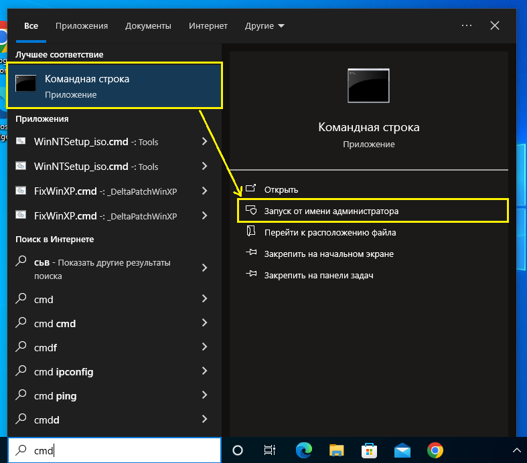
Task: Open Microsoft Store from taskbar
Action: click(x=369, y=450)
